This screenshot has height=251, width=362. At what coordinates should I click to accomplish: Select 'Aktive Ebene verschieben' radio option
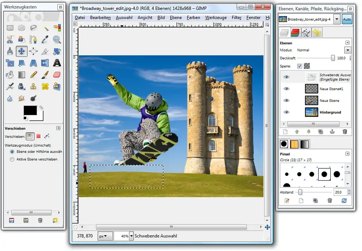12,159
